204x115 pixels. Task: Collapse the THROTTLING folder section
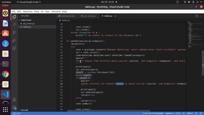[x=26, y=20]
